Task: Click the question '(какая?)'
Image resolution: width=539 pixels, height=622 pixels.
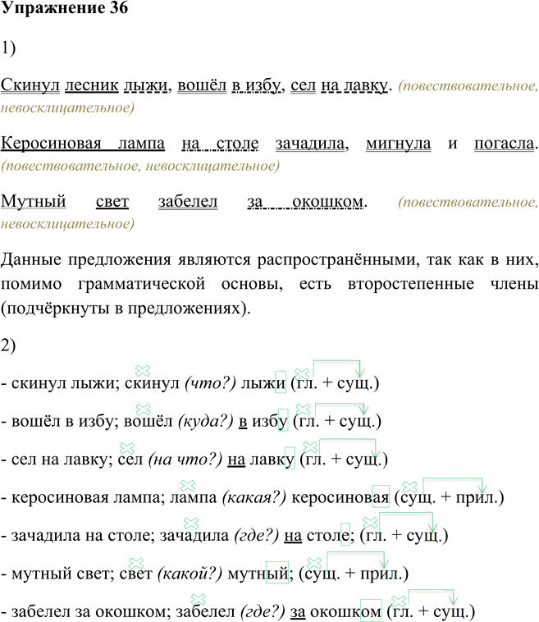Action: (254, 497)
